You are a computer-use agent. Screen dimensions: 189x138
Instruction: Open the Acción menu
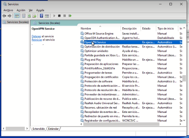(21, 10)
